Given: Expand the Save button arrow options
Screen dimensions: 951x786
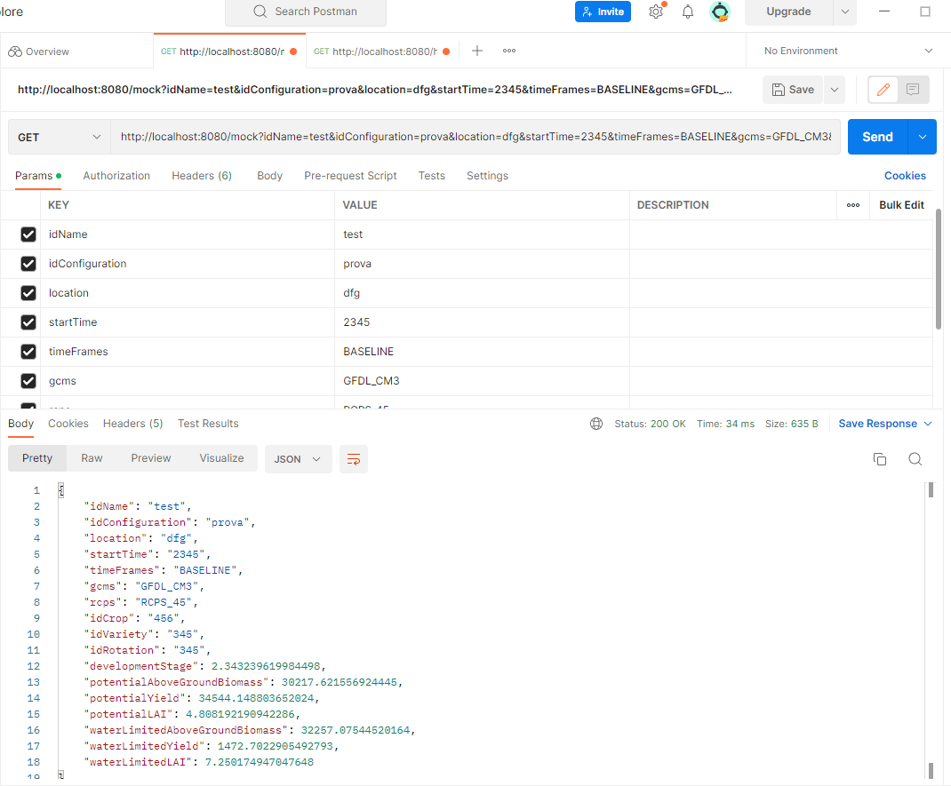Looking at the screenshot, I should [x=835, y=90].
